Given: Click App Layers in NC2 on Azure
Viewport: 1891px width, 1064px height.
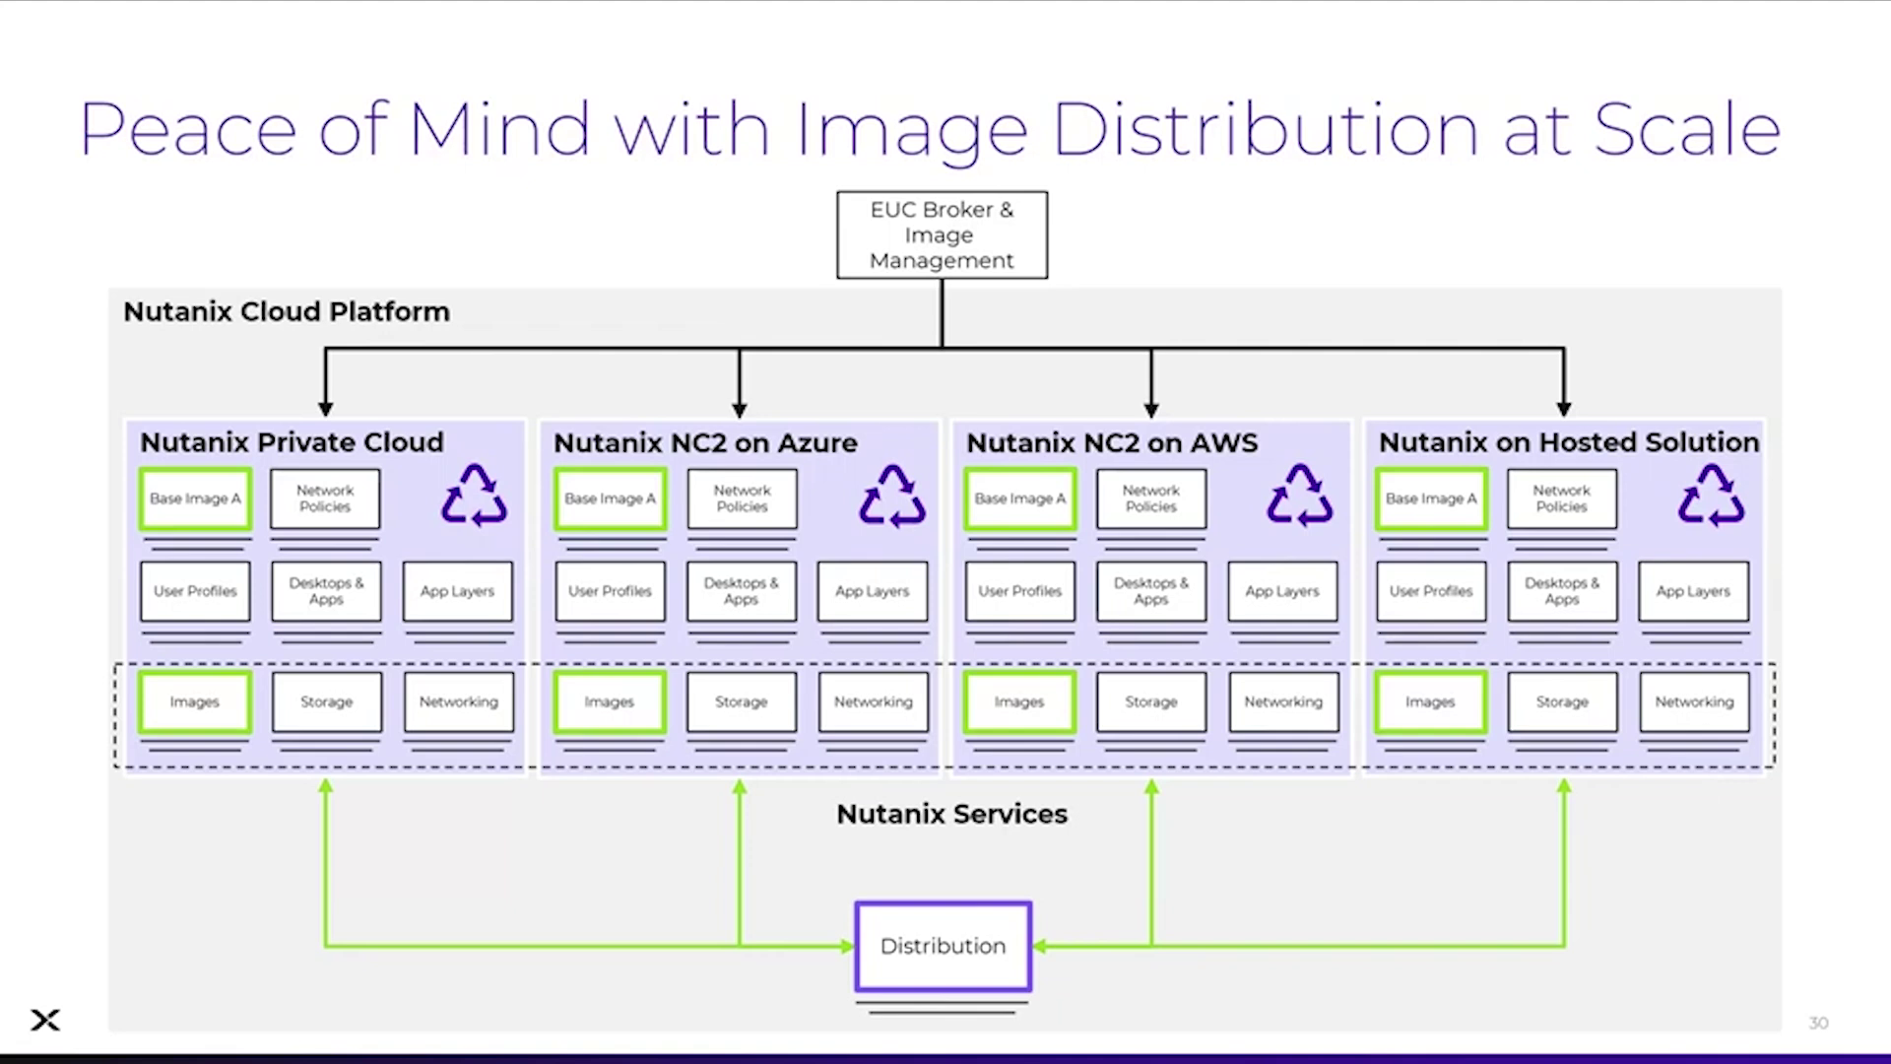Looking at the screenshot, I should tap(873, 591).
